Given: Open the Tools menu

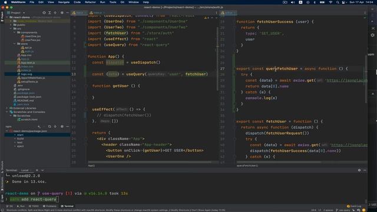Looking at the screenshot, I should click(113, 2).
